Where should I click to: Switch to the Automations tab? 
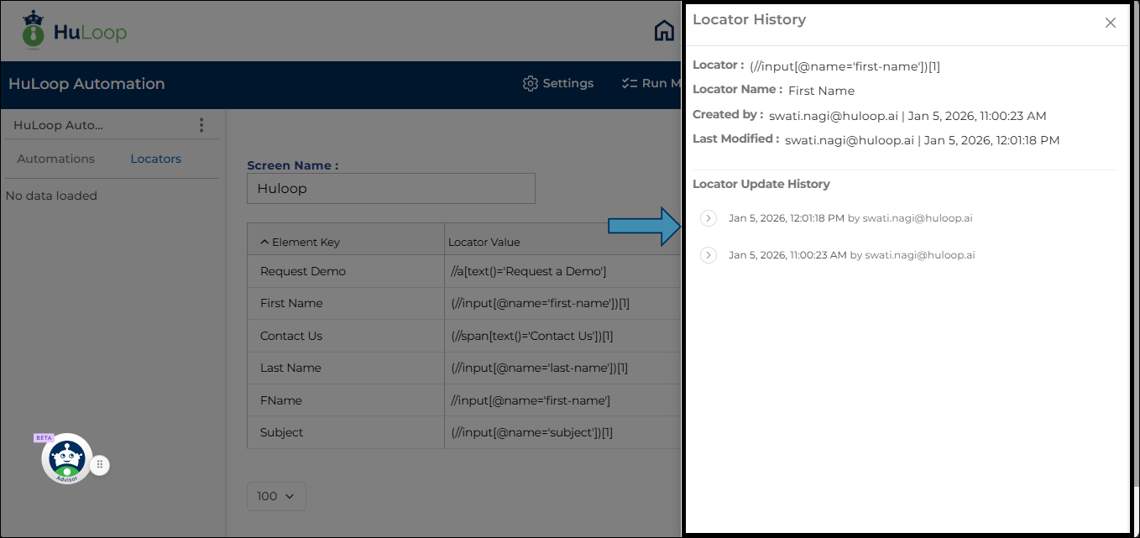pos(55,159)
